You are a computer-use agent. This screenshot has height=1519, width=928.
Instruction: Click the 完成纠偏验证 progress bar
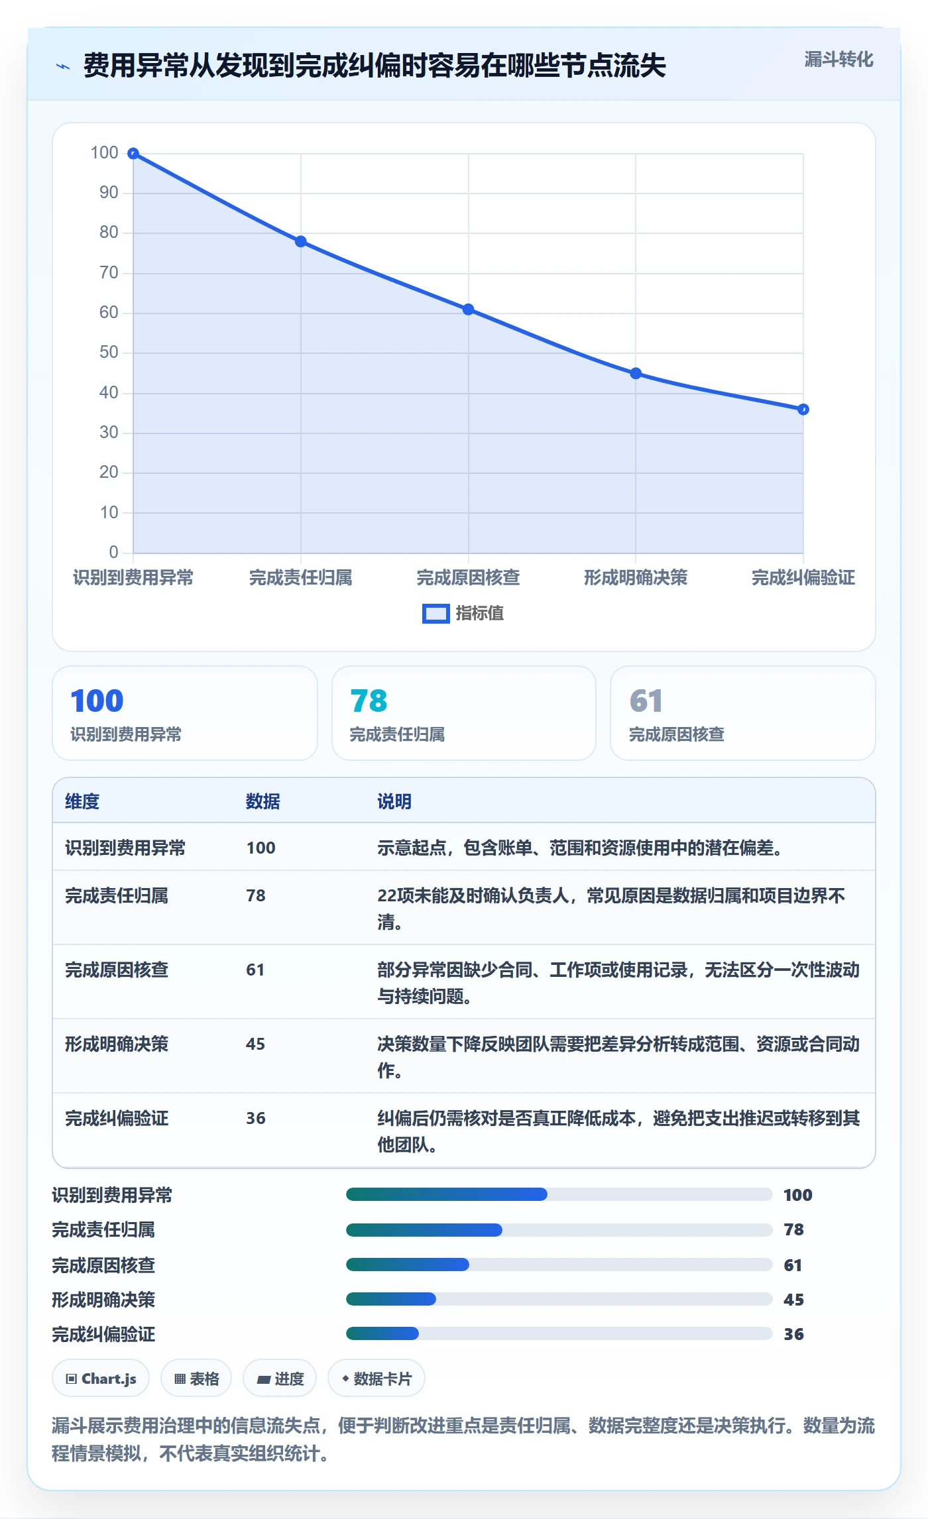[559, 1333]
